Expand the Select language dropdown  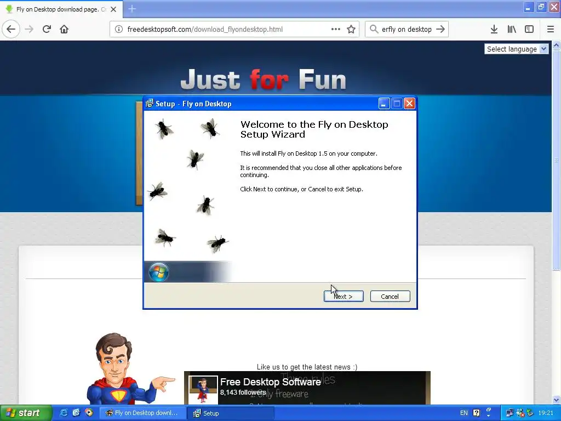516,49
